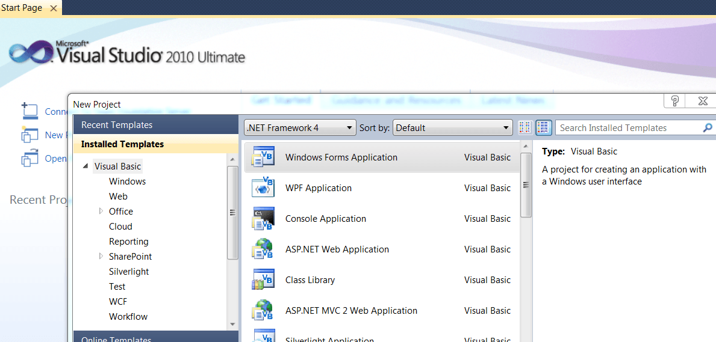
Task: Select Reporting category in tree
Action: click(129, 242)
